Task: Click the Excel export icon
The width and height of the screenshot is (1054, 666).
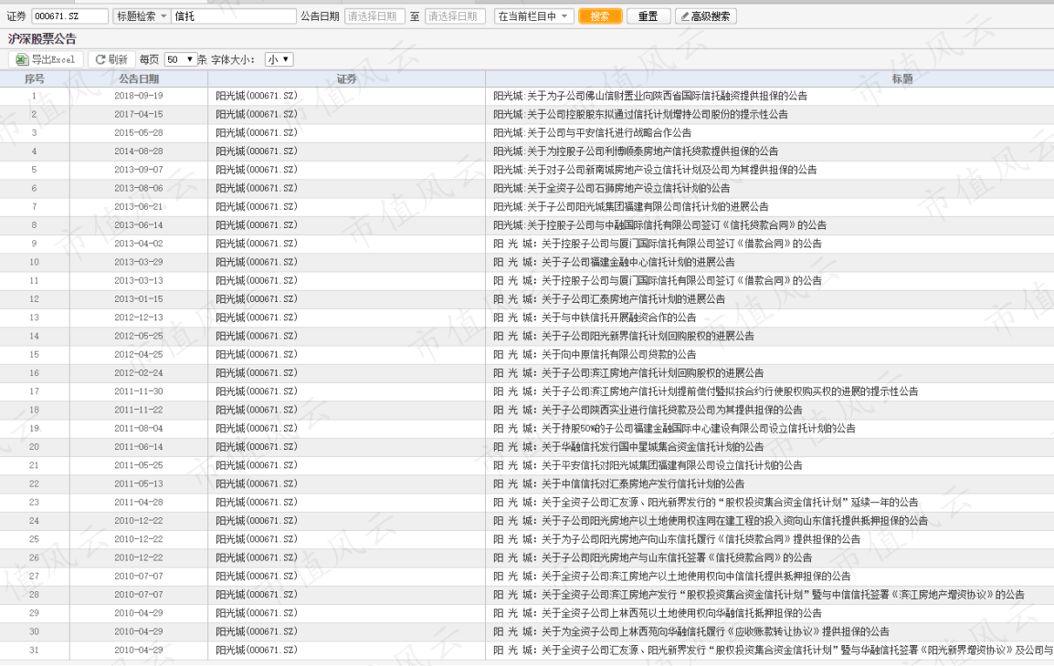Action: click(x=22, y=59)
